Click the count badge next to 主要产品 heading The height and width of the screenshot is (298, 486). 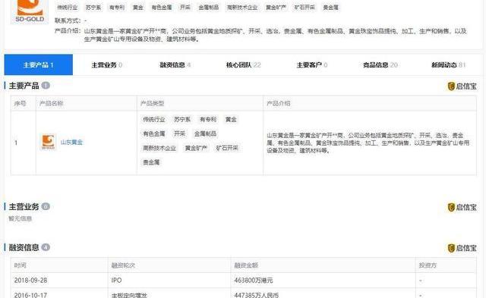[x=46, y=86]
